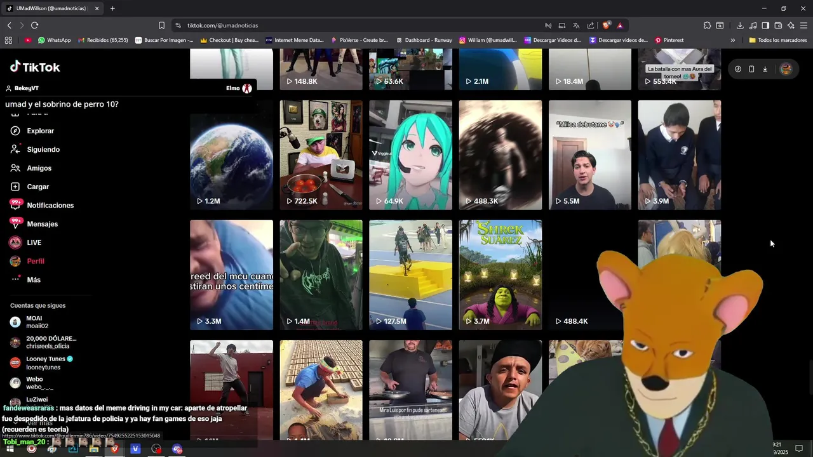Toggle the browser sidebar panel

pos(765,25)
